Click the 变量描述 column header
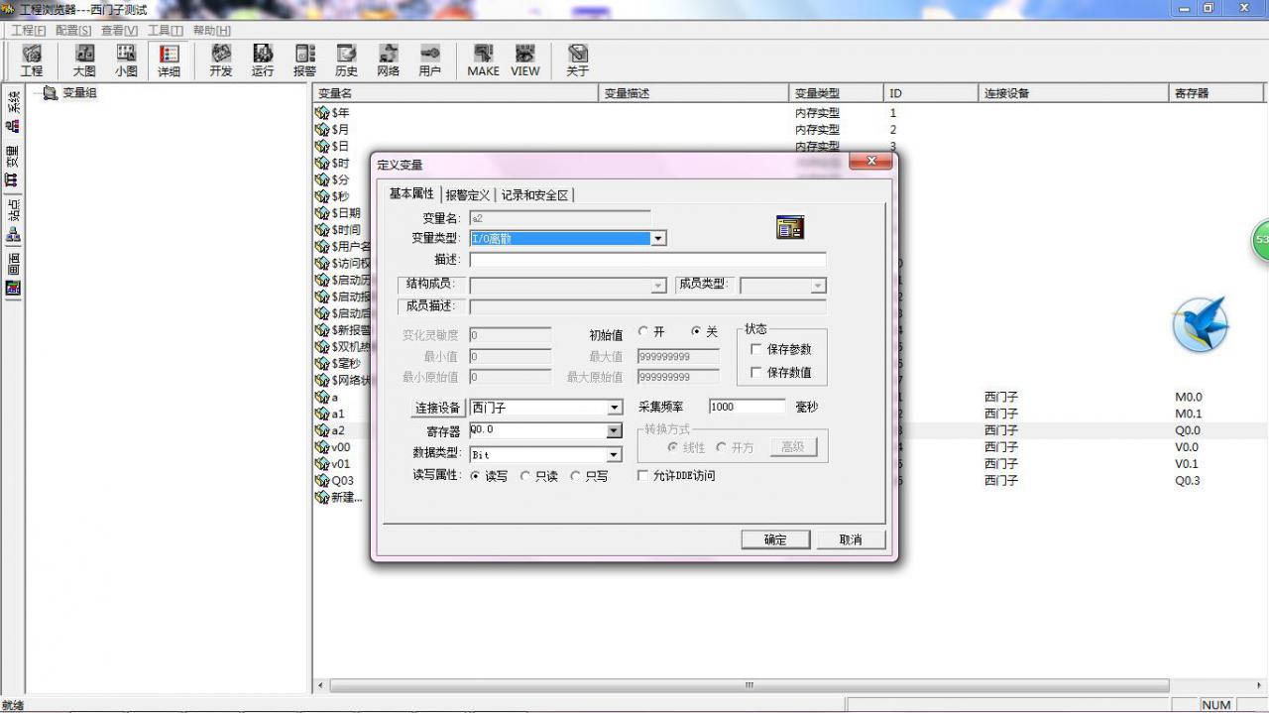This screenshot has height=713, width=1269. click(x=696, y=93)
